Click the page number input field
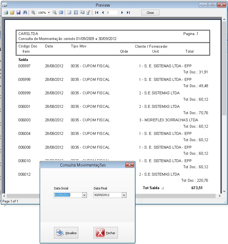The image size is (228, 244). click(112, 13)
